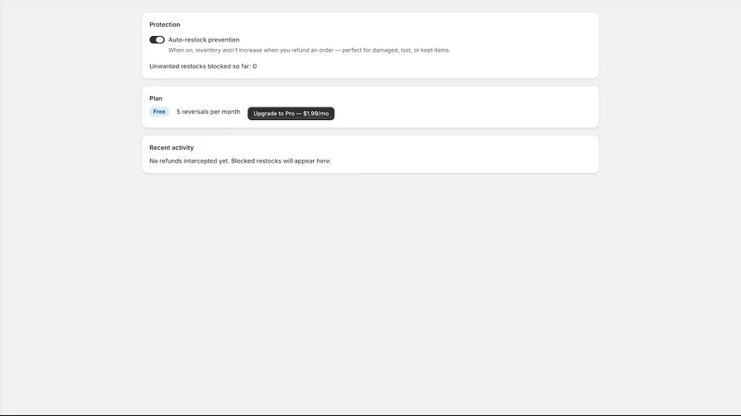This screenshot has width=741, height=416.
Task: Select the Free plan badge
Action: (x=159, y=112)
